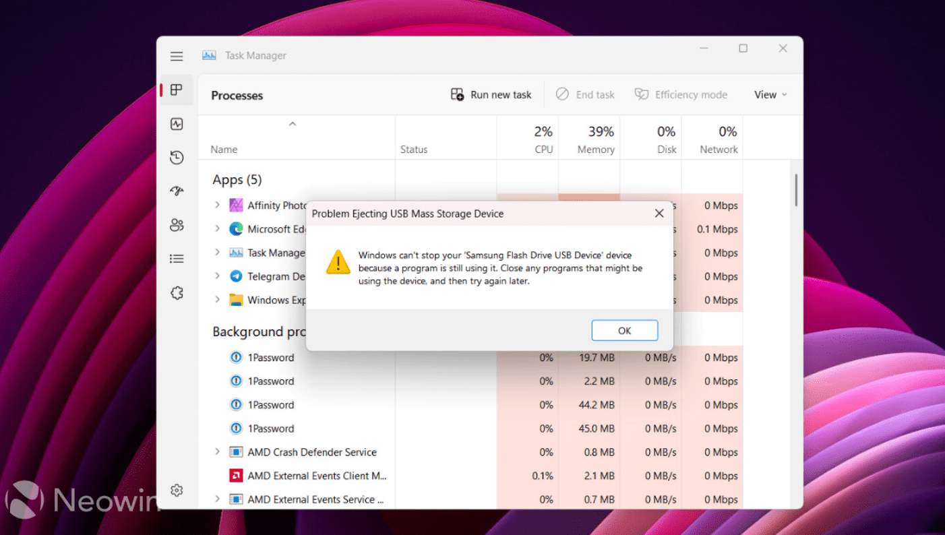The height and width of the screenshot is (535, 945).
Task: Click the End task toolbar icon
Action: 562,94
